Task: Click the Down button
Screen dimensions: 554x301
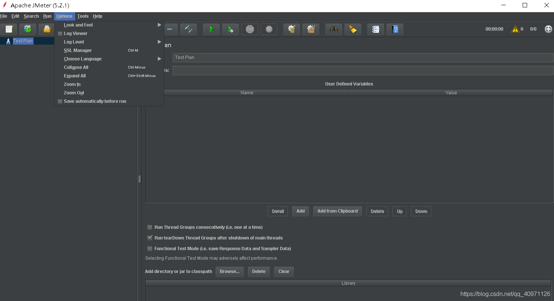Action: (x=421, y=211)
